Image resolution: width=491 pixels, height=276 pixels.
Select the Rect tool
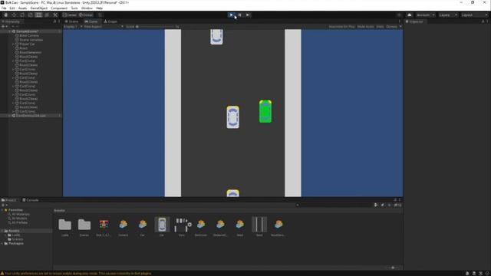click(38, 15)
